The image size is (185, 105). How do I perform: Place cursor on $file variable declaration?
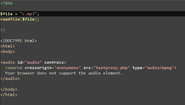(6, 14)
